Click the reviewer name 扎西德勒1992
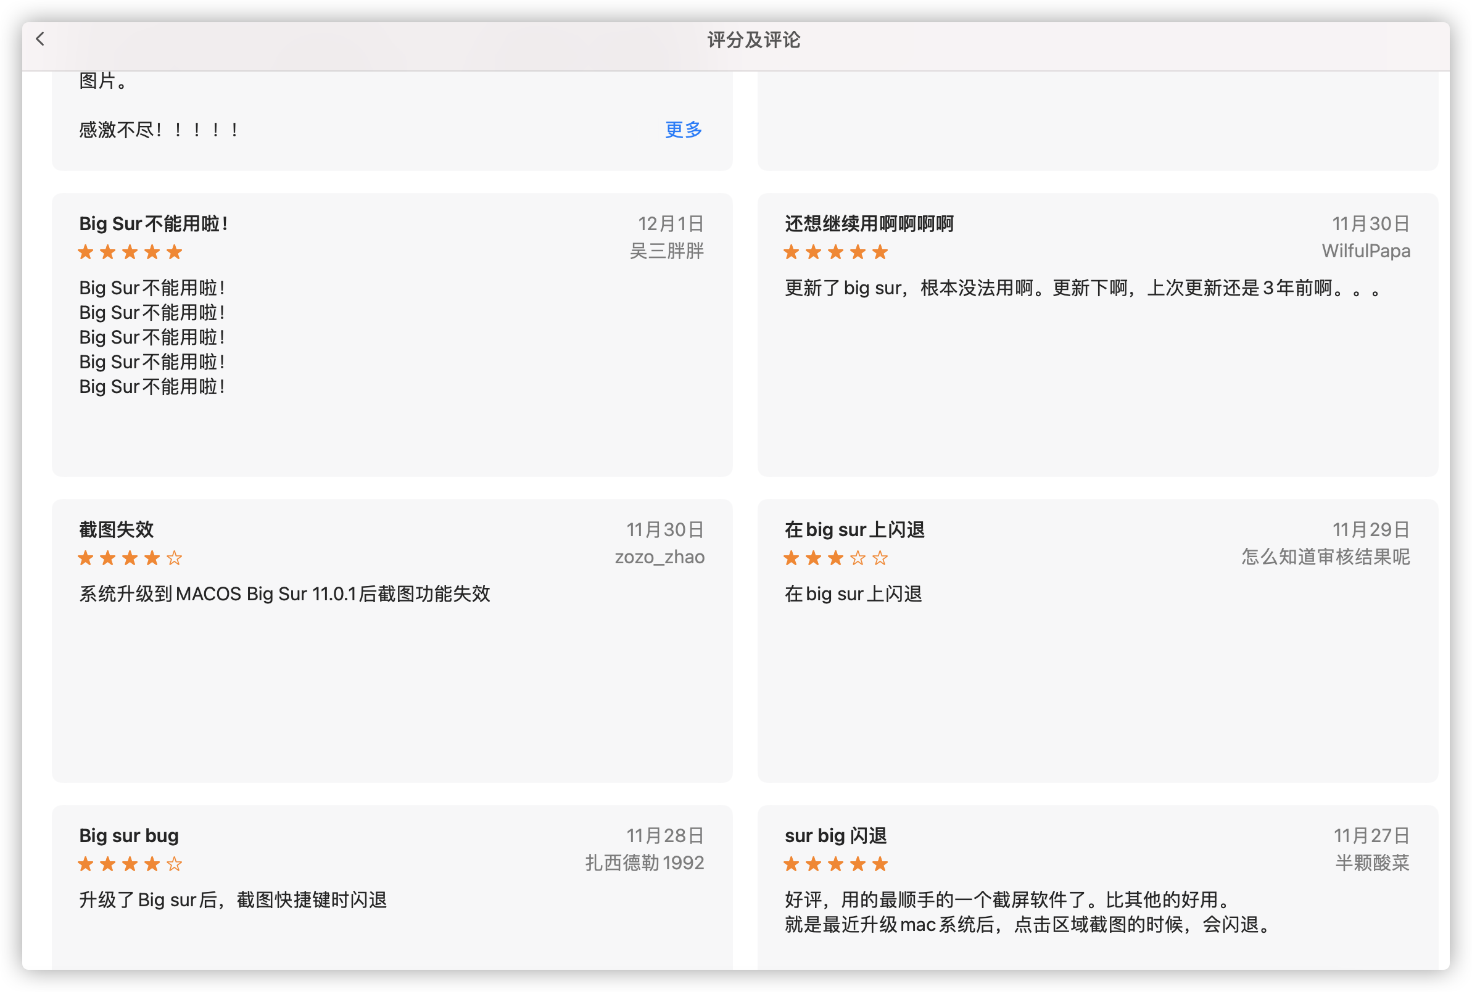The height and width of the screenshot is (992, 1472). (644, 862)
